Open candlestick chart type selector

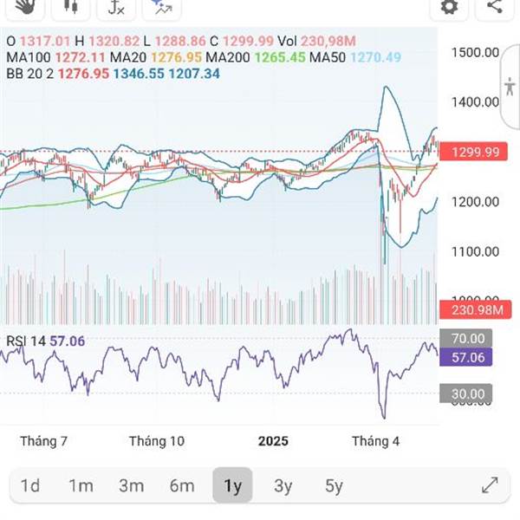pyautogui.click(x=70, y=6)
